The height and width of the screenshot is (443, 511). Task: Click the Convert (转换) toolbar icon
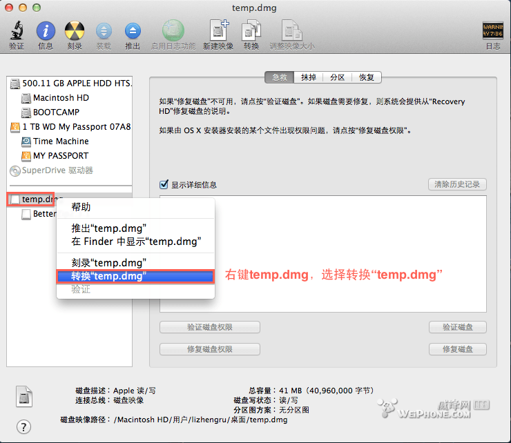(x=251, y=32)
